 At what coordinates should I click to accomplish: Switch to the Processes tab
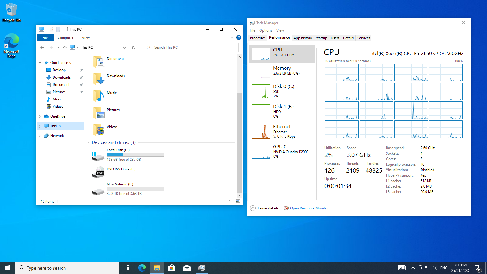[x=258, y=38]
